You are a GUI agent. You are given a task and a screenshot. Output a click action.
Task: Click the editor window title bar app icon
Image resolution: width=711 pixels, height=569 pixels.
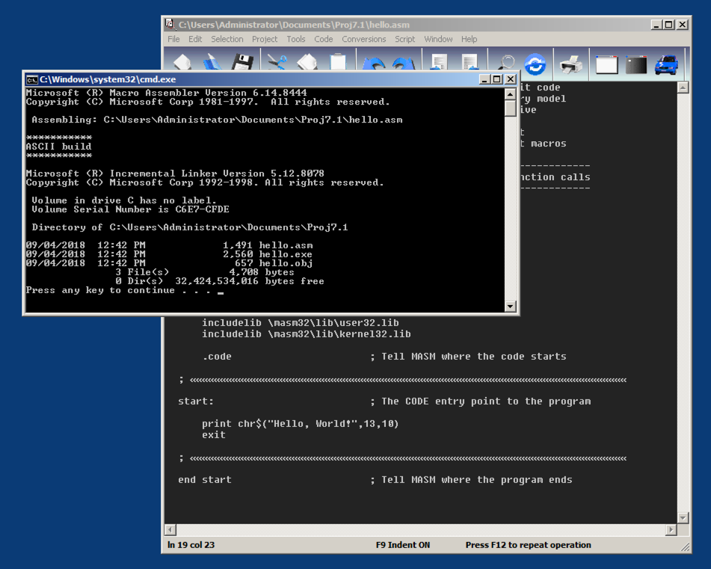(x=170, y=24)
